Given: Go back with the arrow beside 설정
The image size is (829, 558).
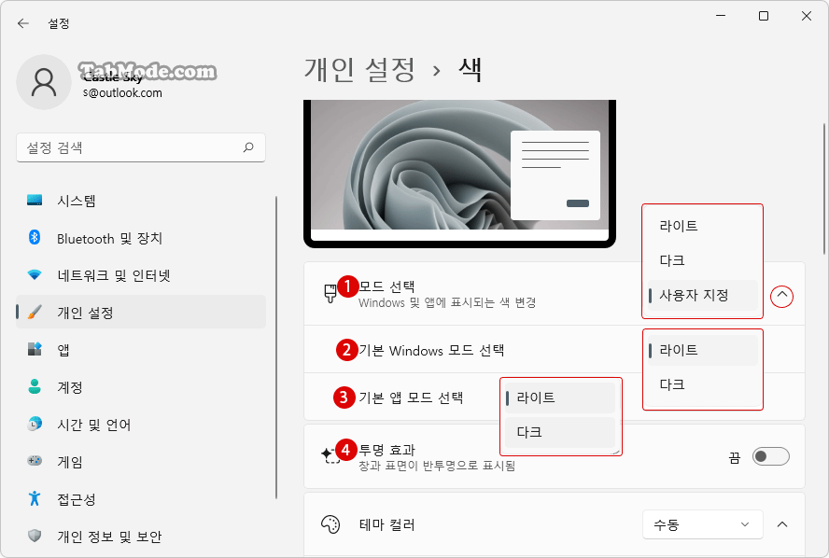Looking at the screenshot, I should point(22,23).
